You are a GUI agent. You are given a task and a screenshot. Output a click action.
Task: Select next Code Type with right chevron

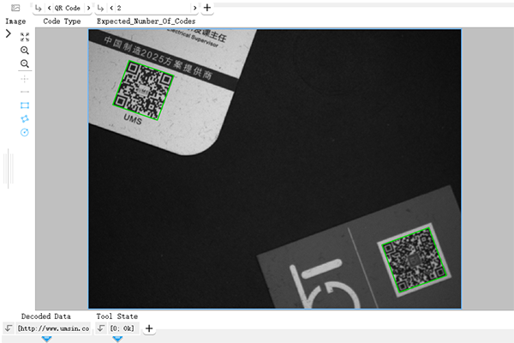pos(88,8)
